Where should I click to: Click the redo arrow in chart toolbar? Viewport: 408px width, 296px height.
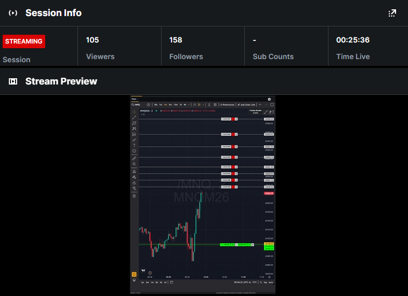pos(266,105)
